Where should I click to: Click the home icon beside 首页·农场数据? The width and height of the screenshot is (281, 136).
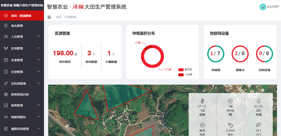pyautogui.click(x=6, y=16)
